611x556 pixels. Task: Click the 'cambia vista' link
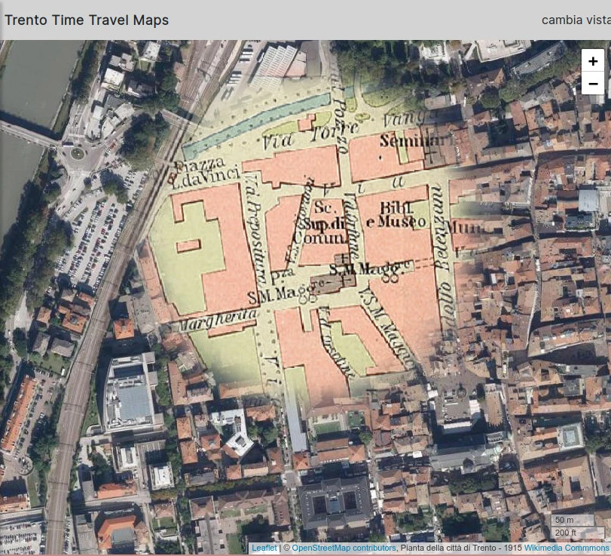click(576, 20)
